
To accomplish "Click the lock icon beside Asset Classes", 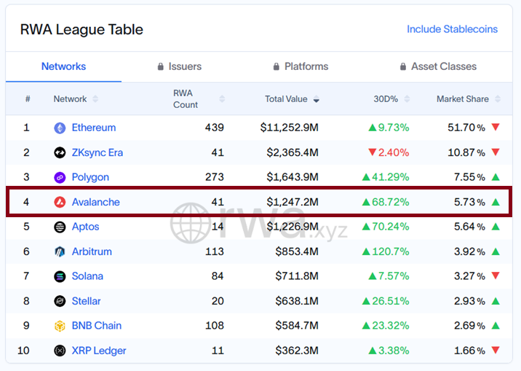I will (x=403, y=66).
